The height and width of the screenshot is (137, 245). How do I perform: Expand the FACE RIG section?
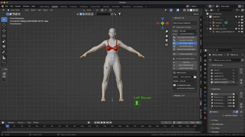pos(185,62)
